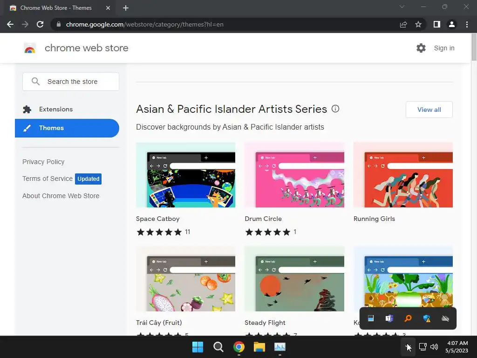The height and width of the screenshot is (358, 477).
Task: Select the Themes category
Action: tap(67, 128)
